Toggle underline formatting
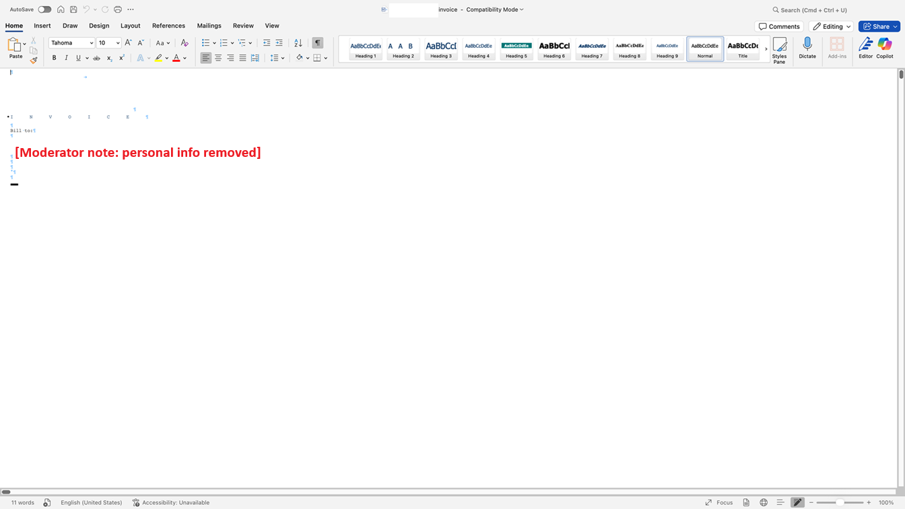 pyautogui.click(x=78, y=58)
